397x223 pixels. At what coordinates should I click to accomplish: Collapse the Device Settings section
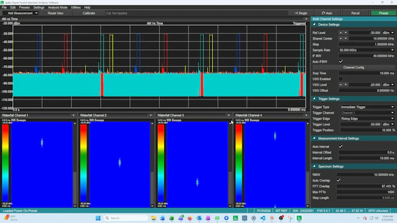click(314, 24)
